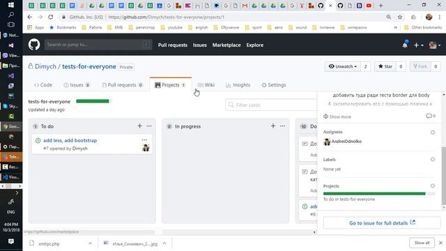The width and height of the screenshot is (446, 251).
Task: Open the Insights tab
Action: coord(238,85)
